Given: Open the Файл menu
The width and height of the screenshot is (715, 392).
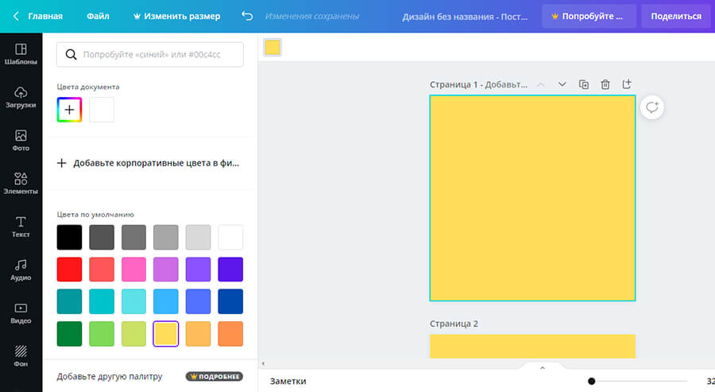Looking at the screenshot, I should (98, 16).
